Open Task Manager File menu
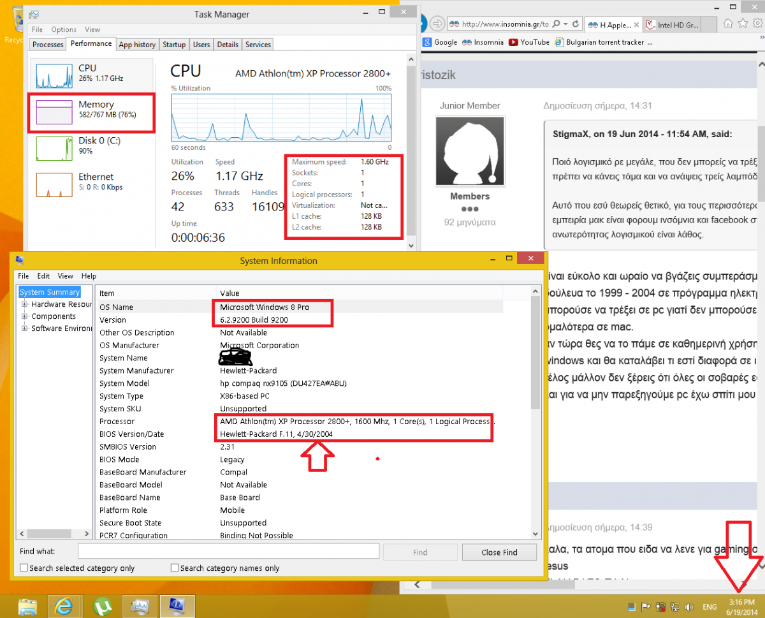The image size is (765, 618). click(37, 29)
